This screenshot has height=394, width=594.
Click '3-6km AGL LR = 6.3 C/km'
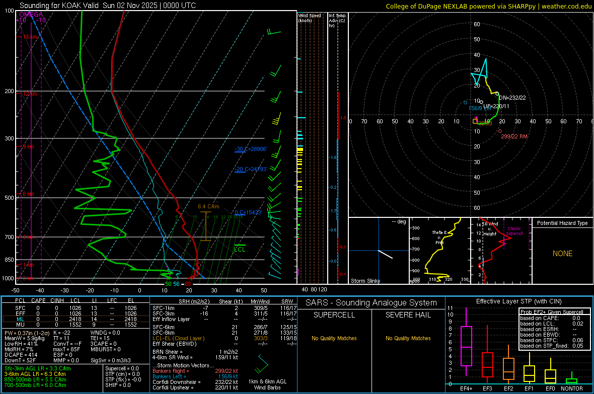pyautogui.click(x=35, y=374)
